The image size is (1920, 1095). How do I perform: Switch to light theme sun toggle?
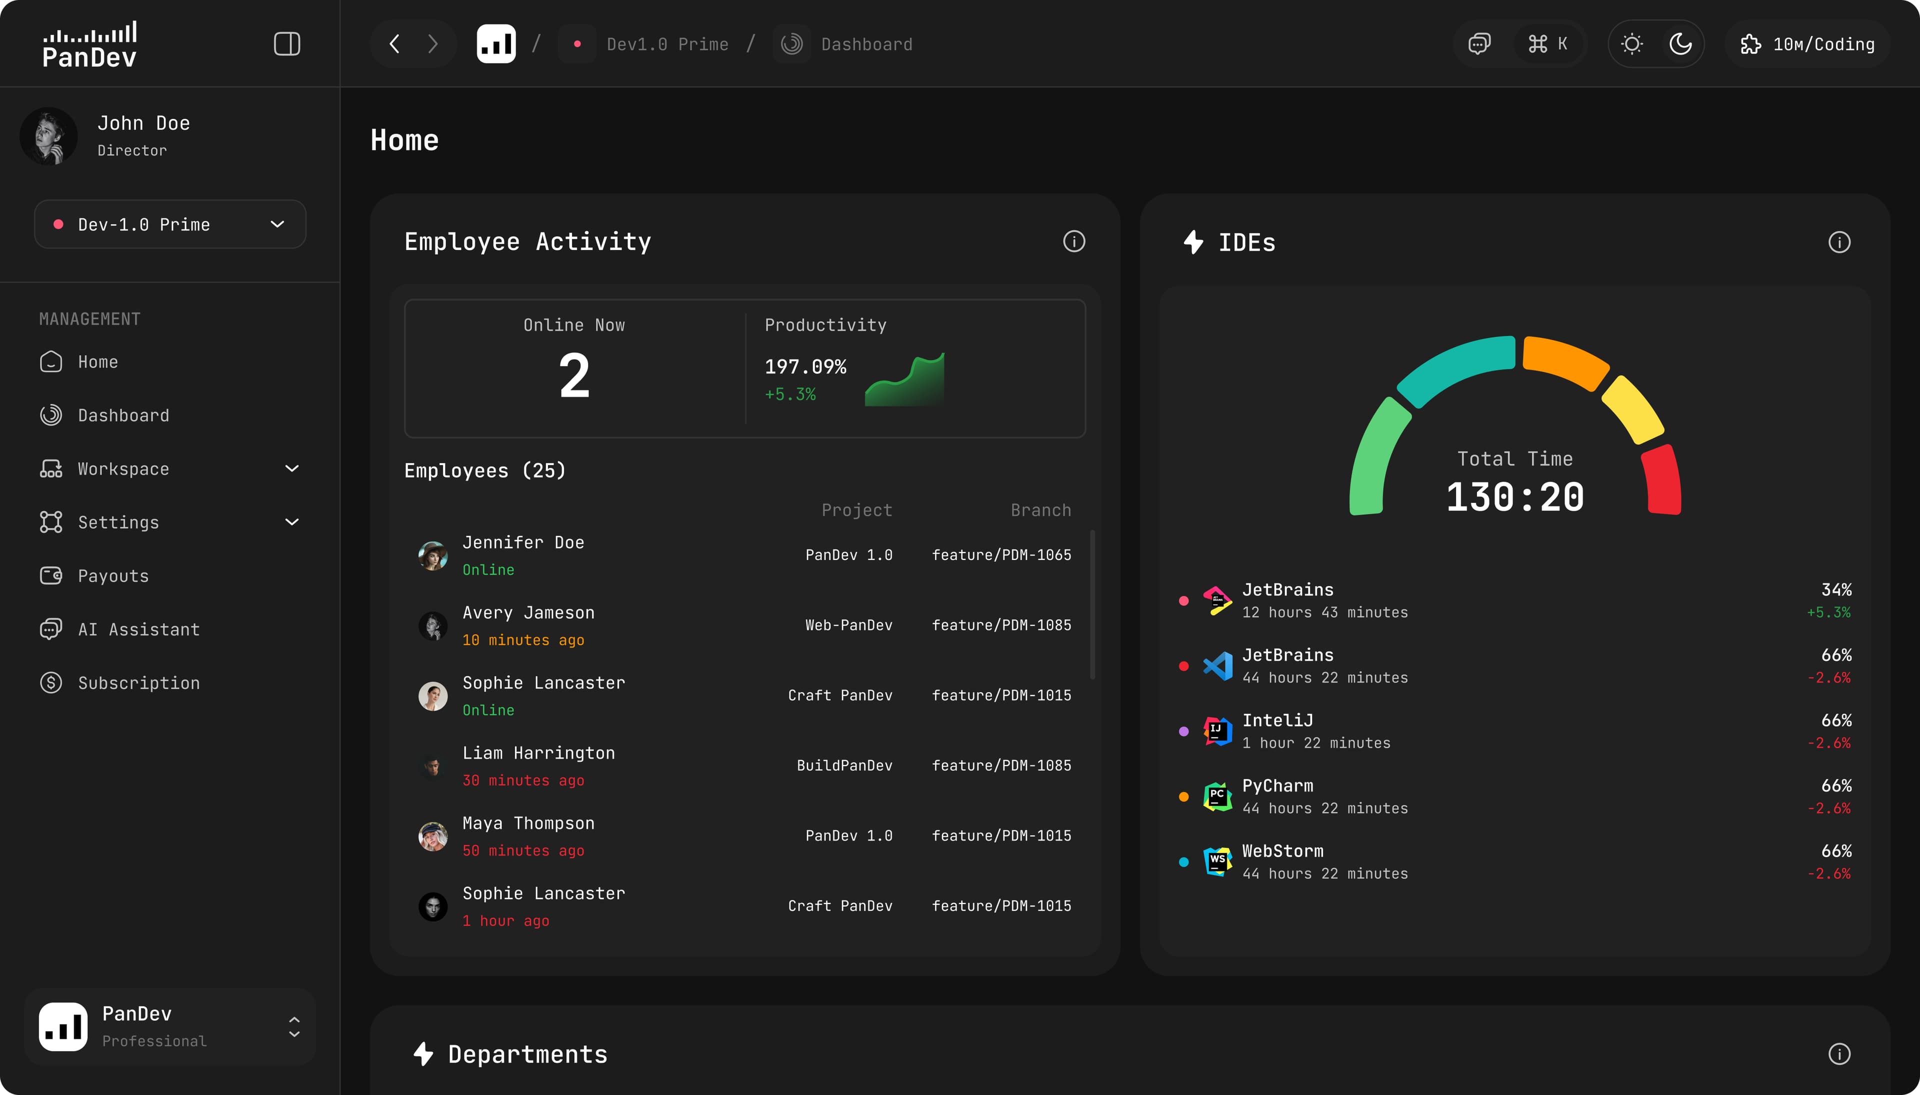[x=1631, y=43]
